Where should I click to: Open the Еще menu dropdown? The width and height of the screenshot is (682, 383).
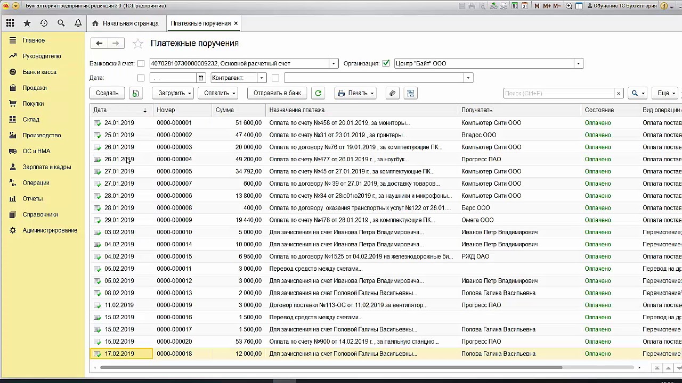click(x=666, y=93)
